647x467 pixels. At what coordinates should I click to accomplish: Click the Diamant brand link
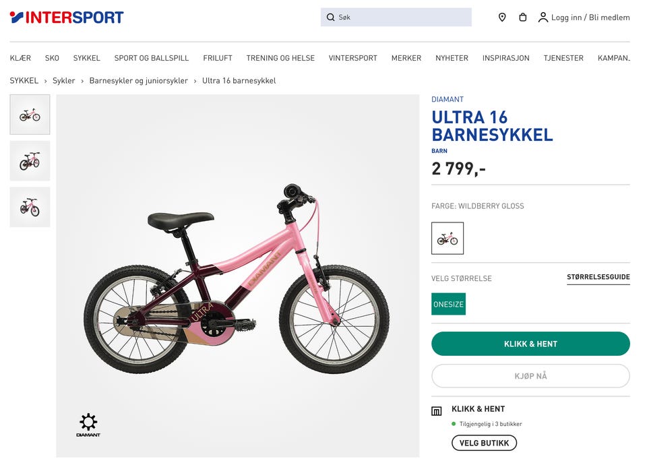coord(448,100)
